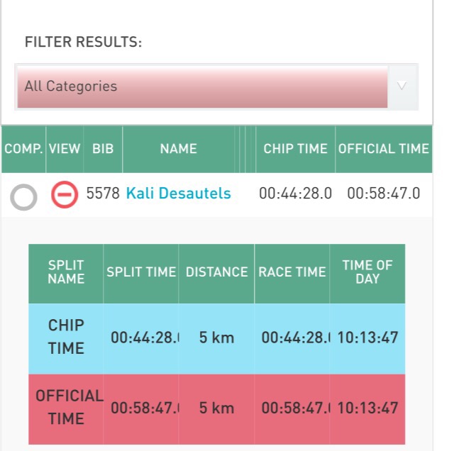This screenshot has width=454, height=451.
Task: Sort by the CHIP TIME column header
Action: point(295,149)
